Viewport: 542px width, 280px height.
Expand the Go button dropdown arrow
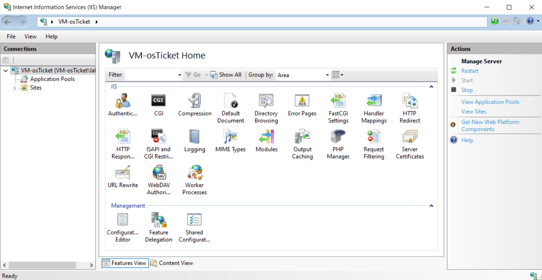pyautogui.click(x=206, y=75)
